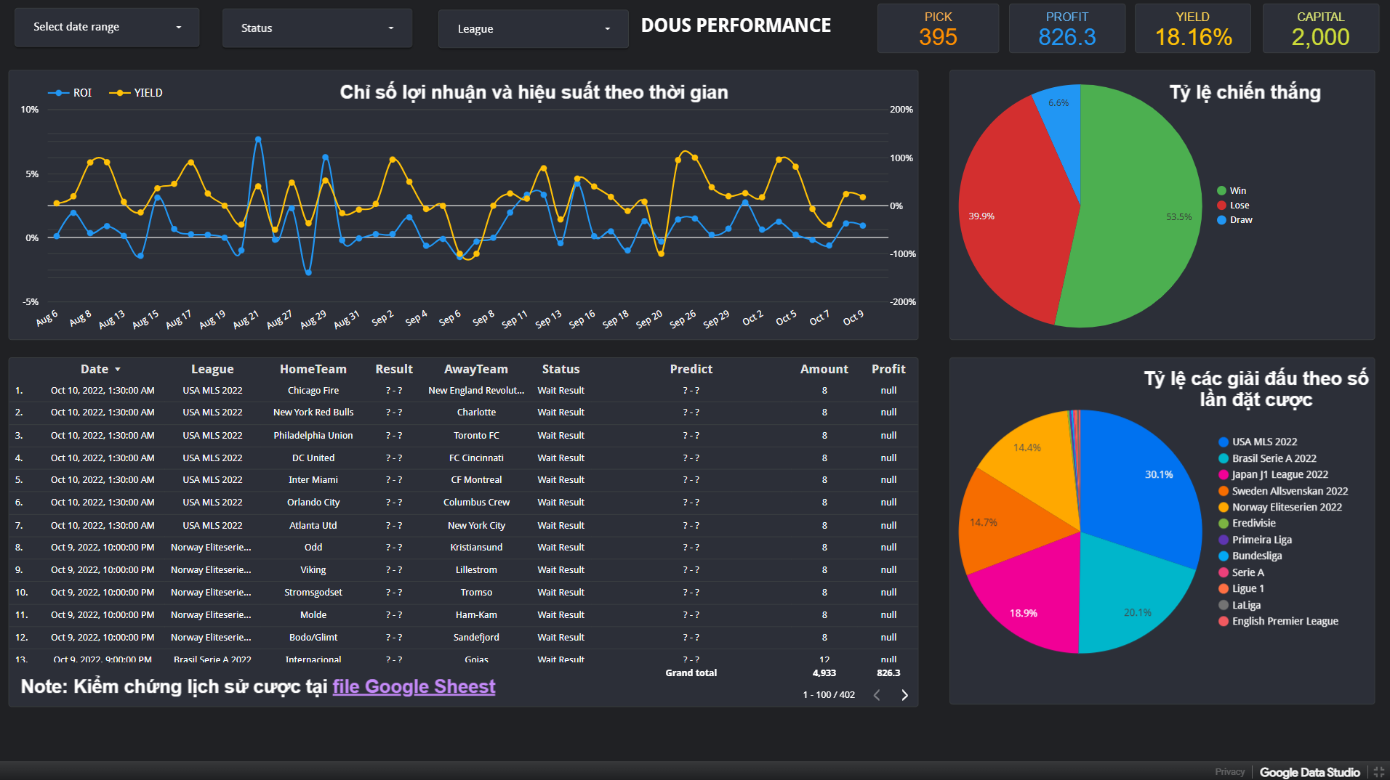
Task: Click the Date column sort arrow
Action: tap(118, 370)
